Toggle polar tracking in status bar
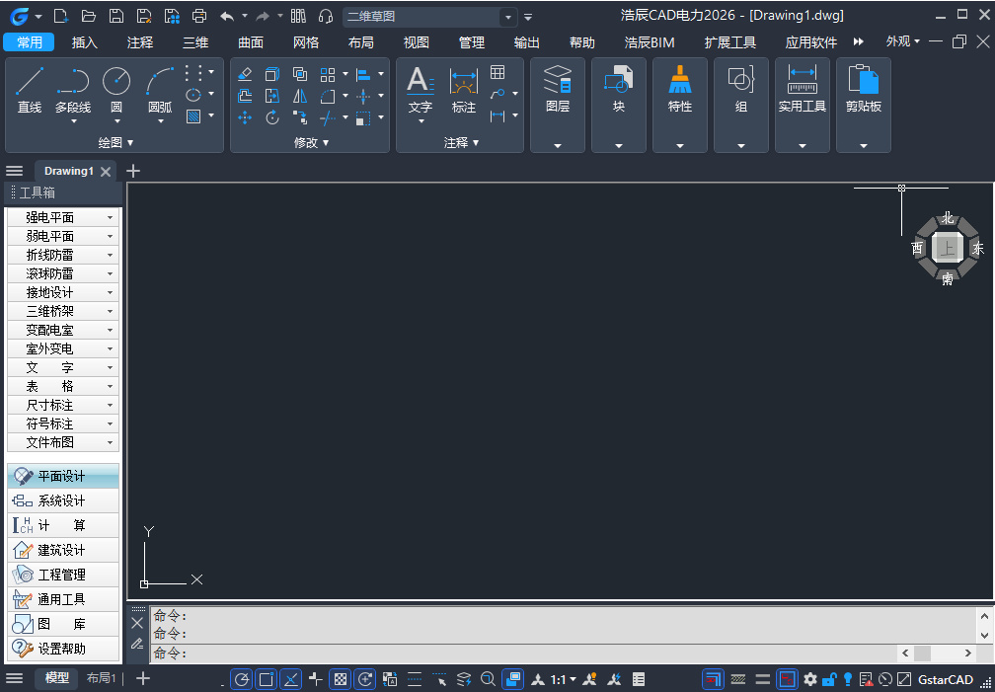 coord(241,679)
